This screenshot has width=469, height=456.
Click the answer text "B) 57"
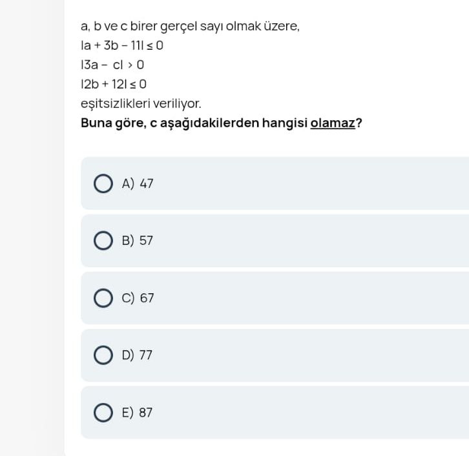[x=138, y=241]
